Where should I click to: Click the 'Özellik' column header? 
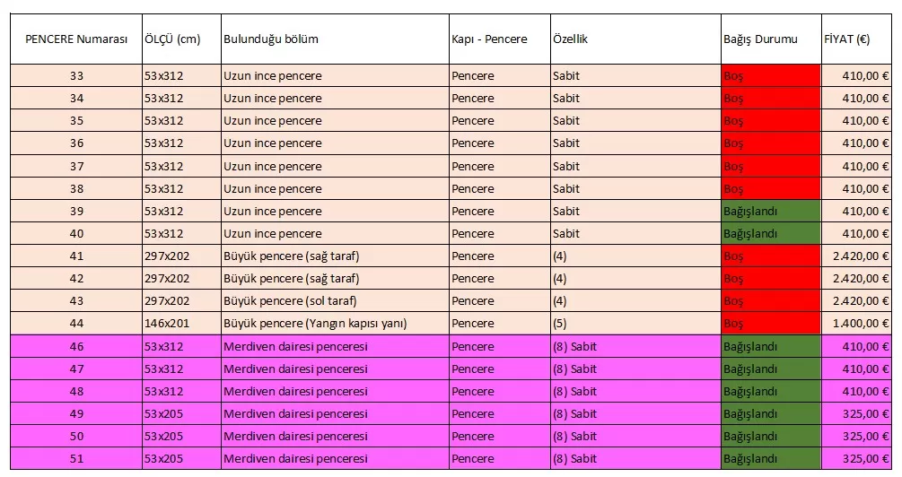[570, 39]
